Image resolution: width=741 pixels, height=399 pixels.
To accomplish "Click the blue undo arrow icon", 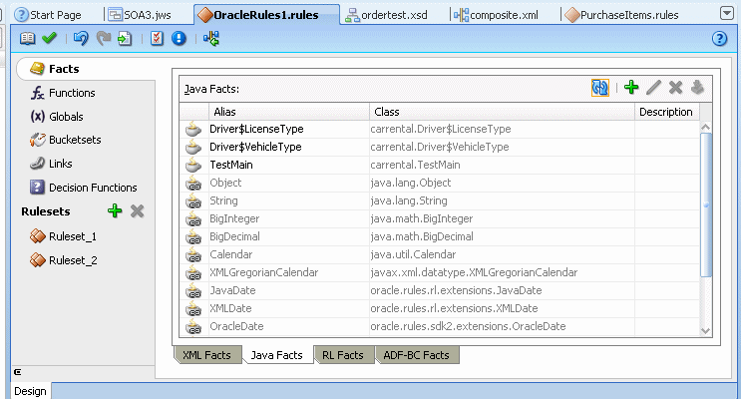I will (x=81, y=38).
